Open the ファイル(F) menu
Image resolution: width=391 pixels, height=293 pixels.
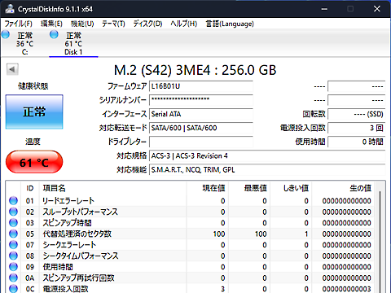point(19,24)
